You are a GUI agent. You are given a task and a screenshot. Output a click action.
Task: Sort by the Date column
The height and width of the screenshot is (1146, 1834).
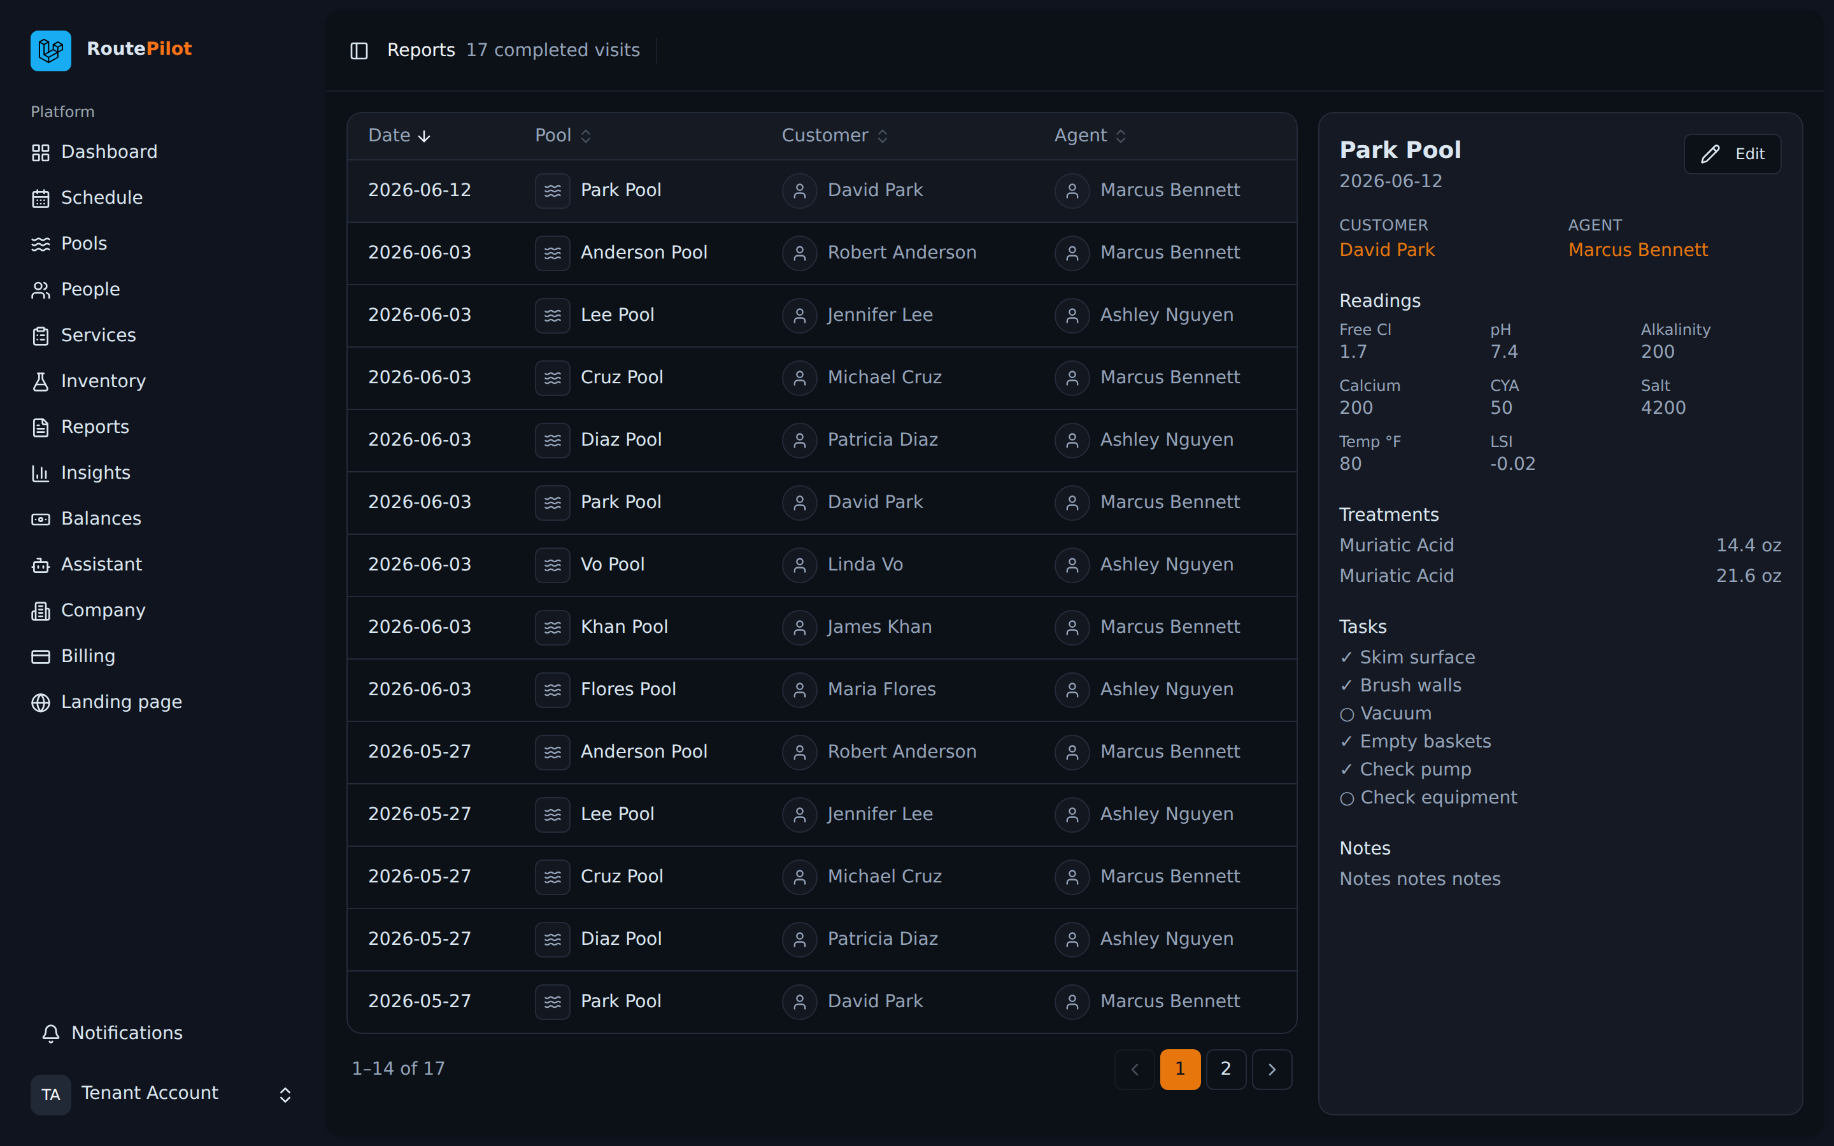[x=399, y=136]
